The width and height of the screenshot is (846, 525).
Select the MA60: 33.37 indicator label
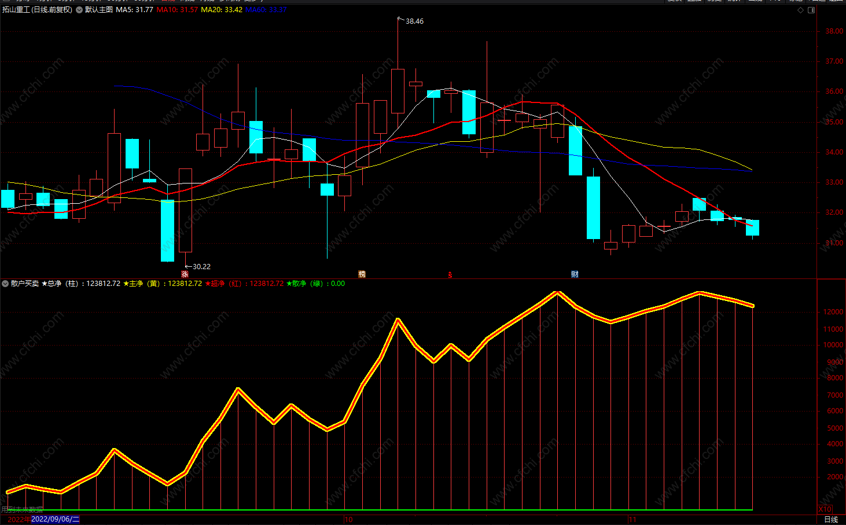pyautogui.click(x=266, y=10)
